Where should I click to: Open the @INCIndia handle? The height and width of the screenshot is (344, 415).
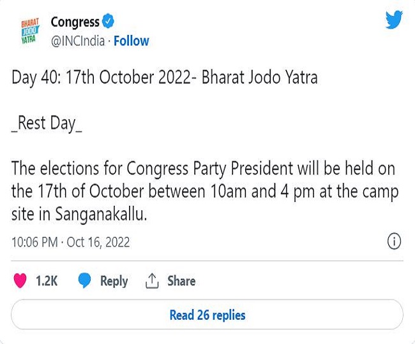(78, 41)
